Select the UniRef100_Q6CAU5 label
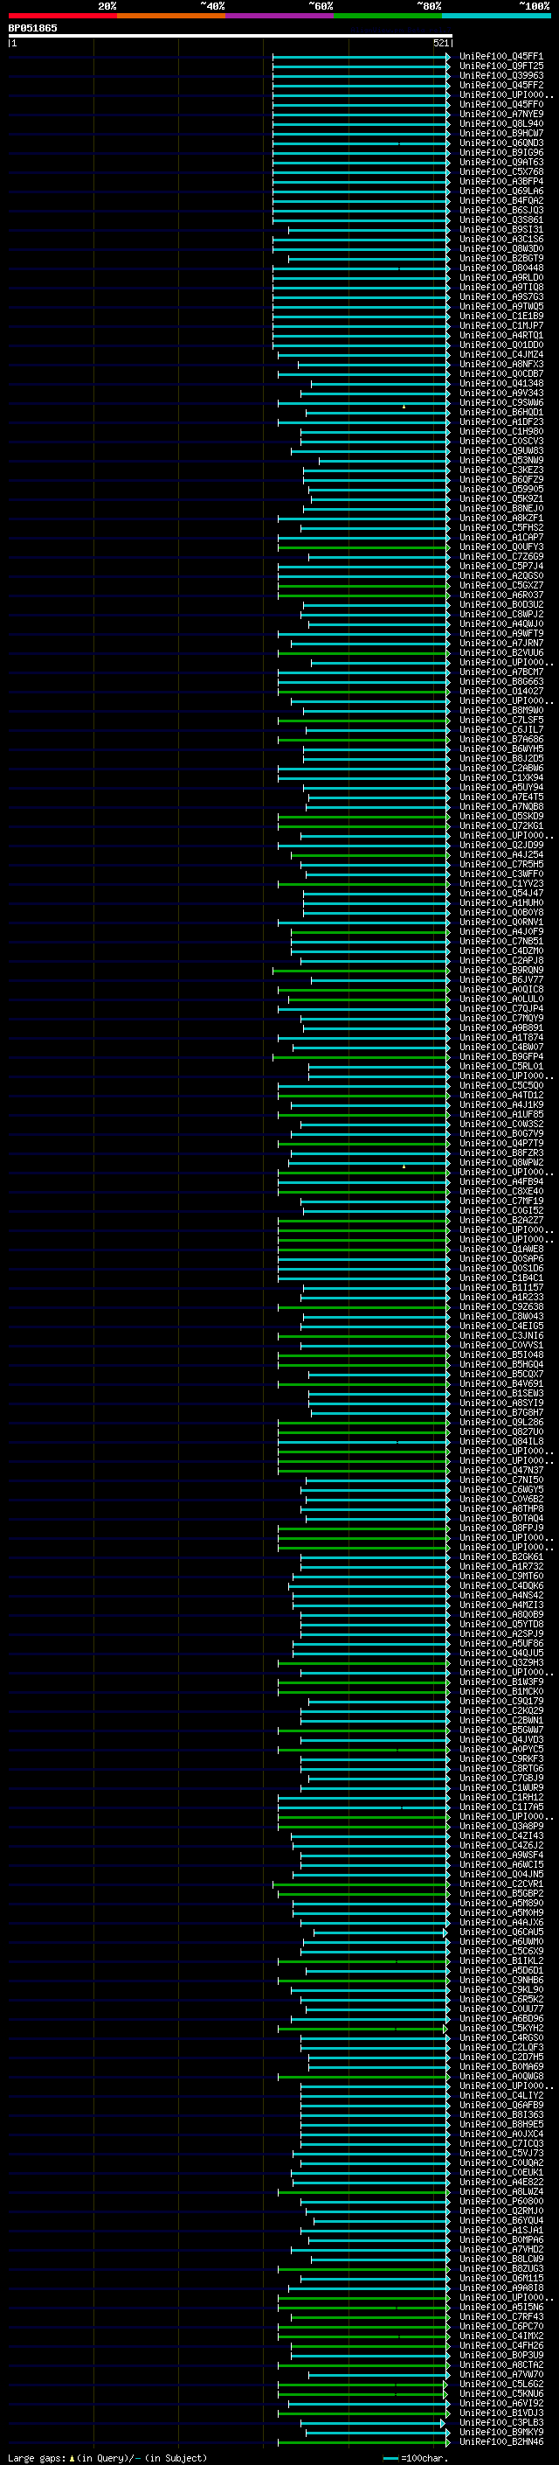 (500, 1932)
